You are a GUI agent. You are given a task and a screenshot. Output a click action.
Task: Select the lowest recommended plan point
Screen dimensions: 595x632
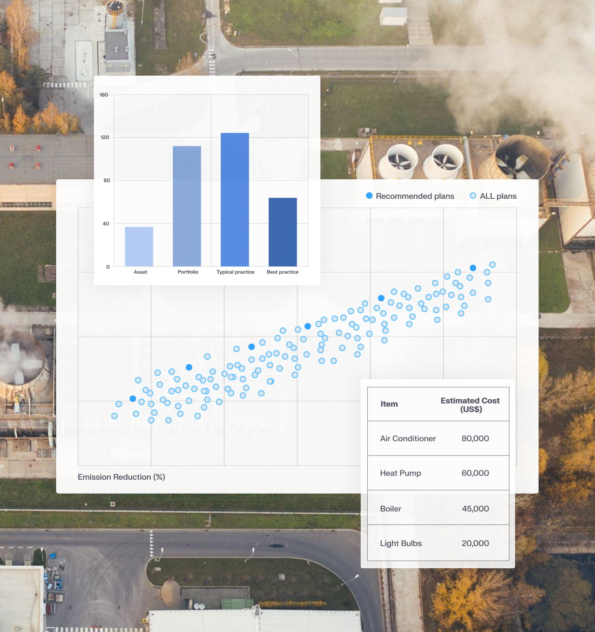133,399
